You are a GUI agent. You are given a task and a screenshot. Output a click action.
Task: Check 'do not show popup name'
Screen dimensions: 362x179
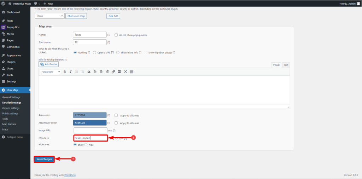116,35
